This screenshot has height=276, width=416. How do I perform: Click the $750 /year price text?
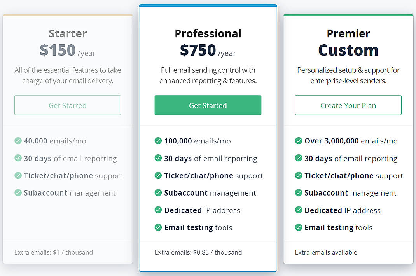208,51
